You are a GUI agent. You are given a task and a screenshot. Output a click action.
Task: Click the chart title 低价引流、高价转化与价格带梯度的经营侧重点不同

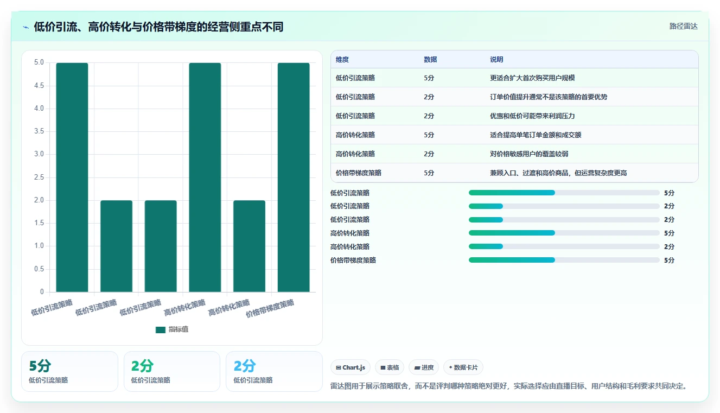click(x=158, y=27)
